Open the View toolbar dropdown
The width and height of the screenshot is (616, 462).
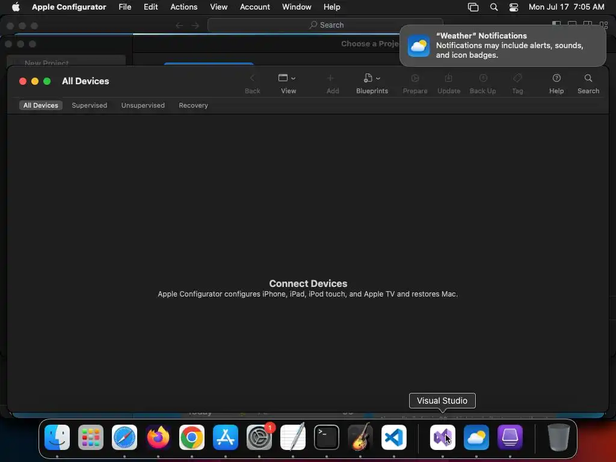[288, 84]
